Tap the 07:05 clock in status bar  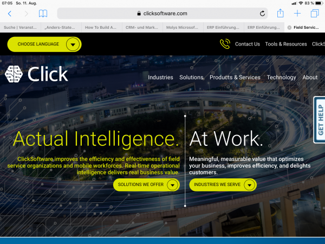tap(7, 3)
